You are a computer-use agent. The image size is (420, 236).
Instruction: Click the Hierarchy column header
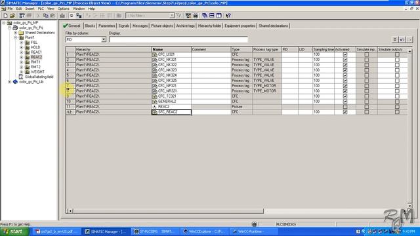pyautogui.click(x=114, y=50)
